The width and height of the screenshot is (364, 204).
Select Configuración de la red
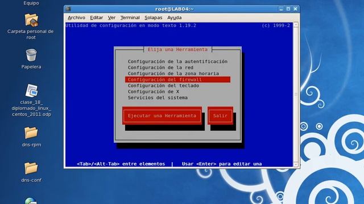tap(160, 67)
